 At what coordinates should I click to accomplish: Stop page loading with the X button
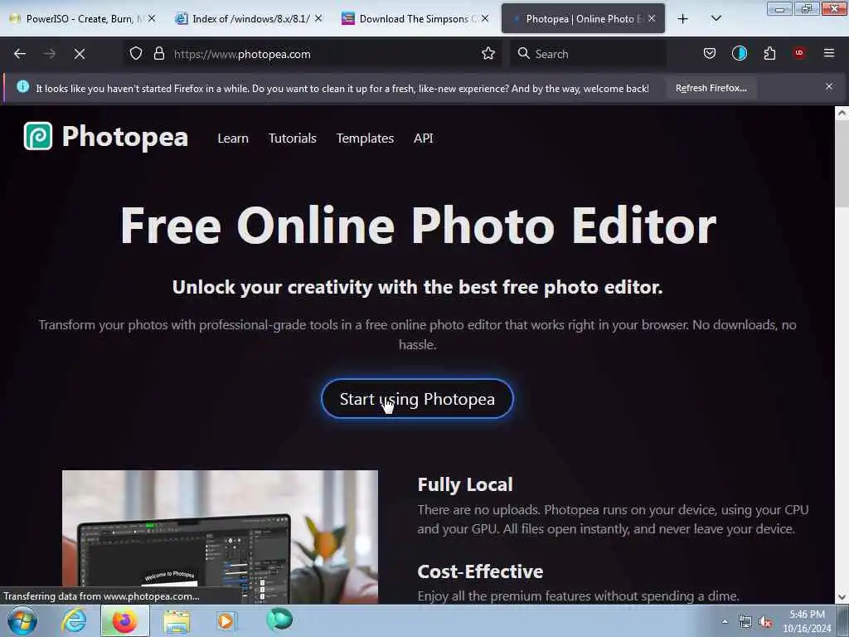point(80,54)
